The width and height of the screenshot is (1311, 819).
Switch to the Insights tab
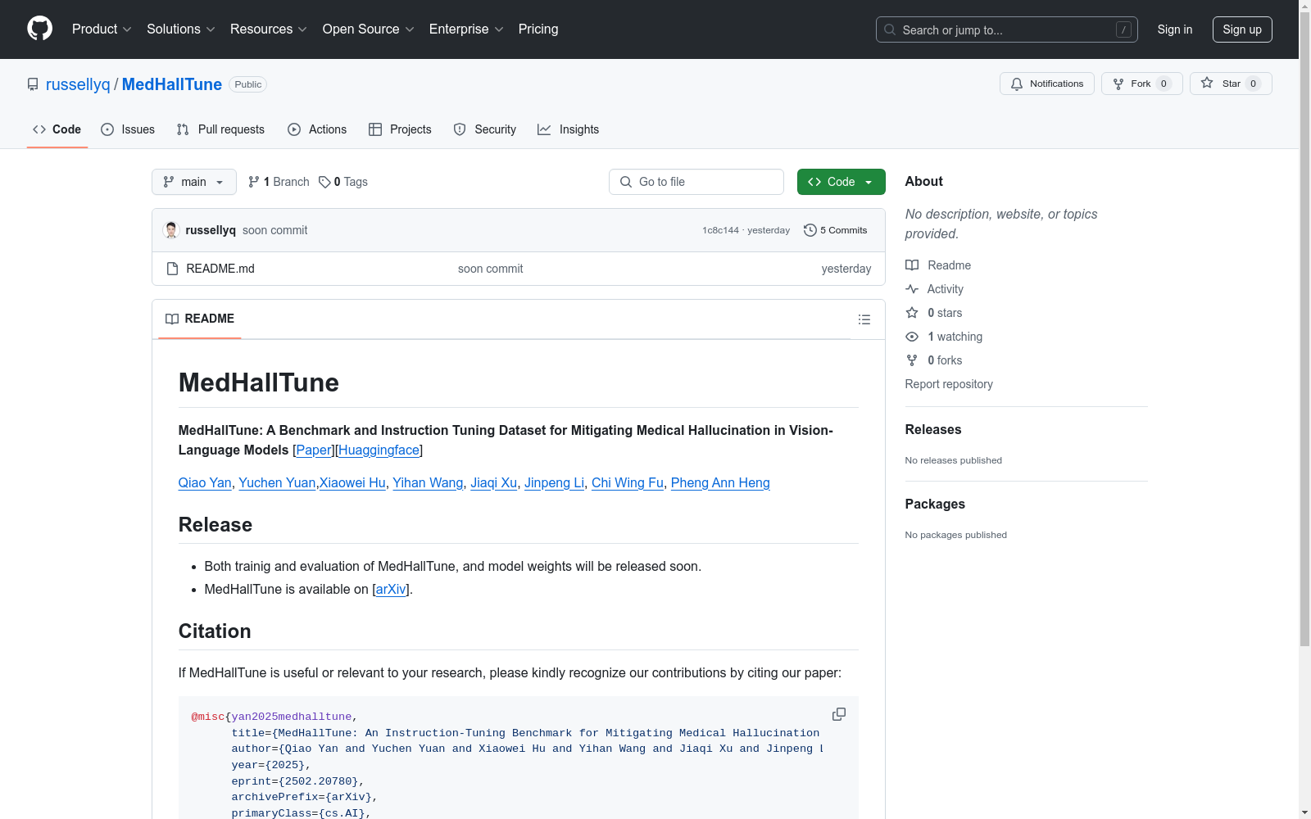tap(568, 129)
